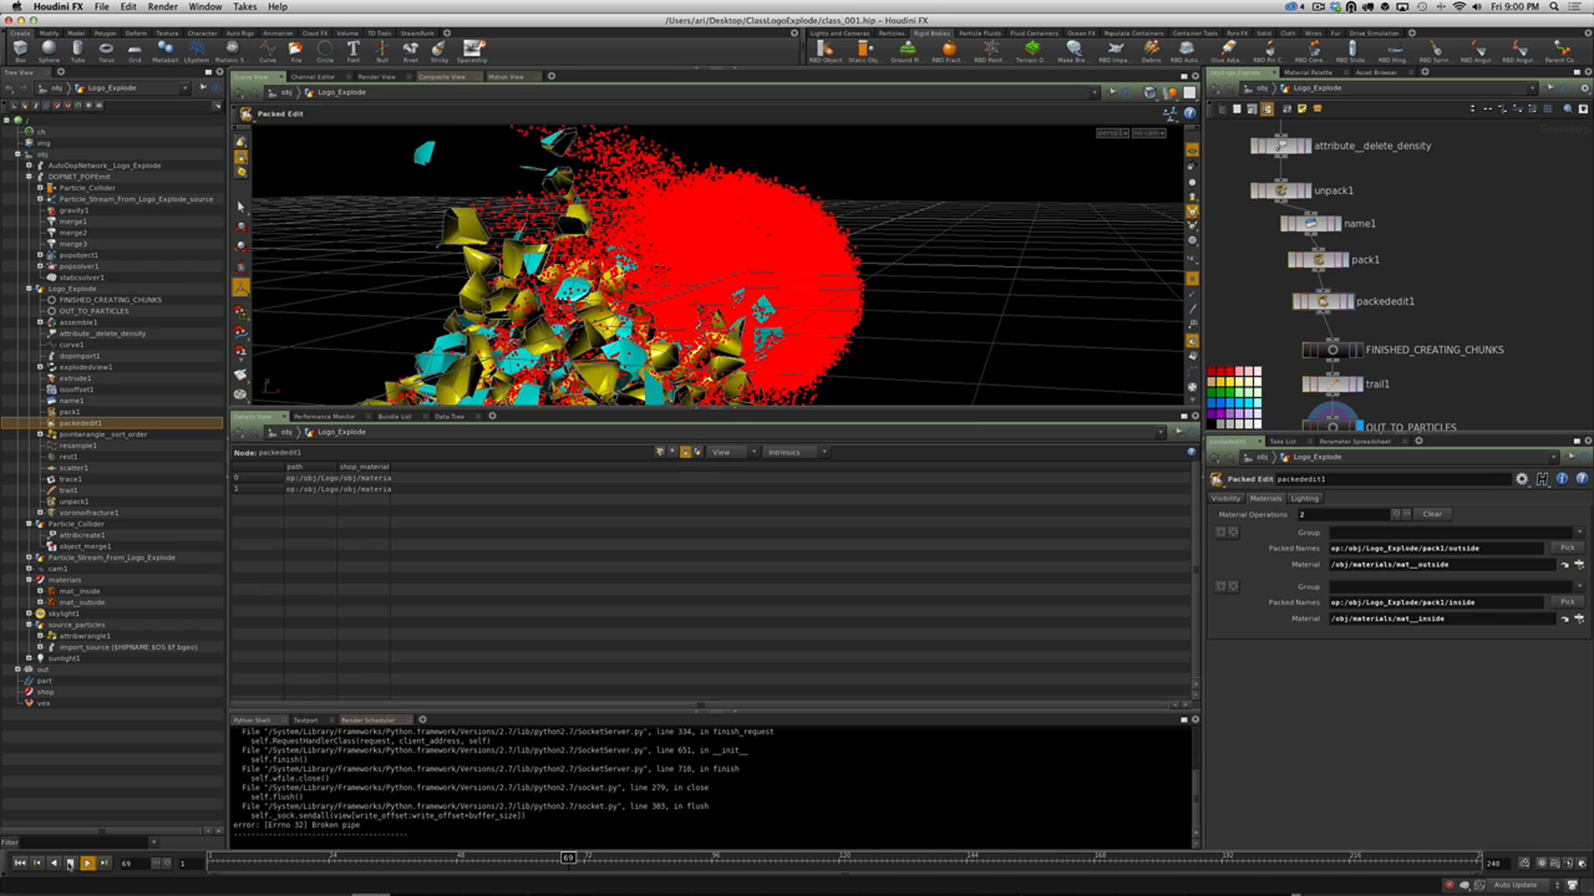1594x896 pixels.
Task: Switch to the Particles shelf tab
Action: click(891, 33)
